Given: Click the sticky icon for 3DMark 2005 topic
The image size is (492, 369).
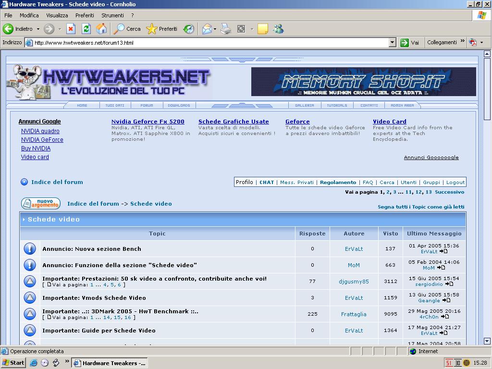Looking at the screenshot, I should (x=30, y=314).
